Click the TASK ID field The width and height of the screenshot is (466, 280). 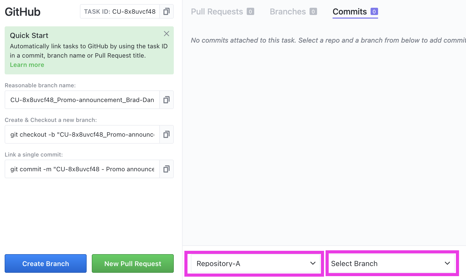point(119,11)
